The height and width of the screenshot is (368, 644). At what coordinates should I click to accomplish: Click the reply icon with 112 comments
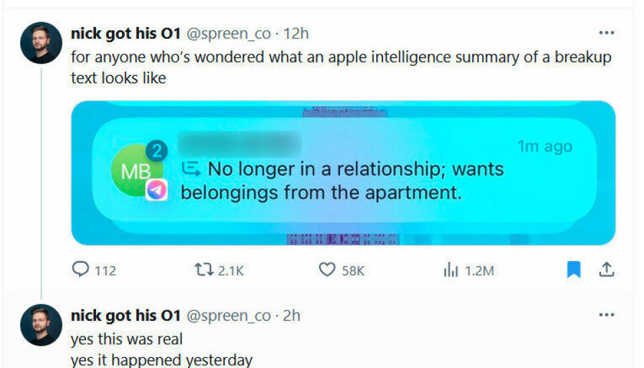[x=80, y=270]
